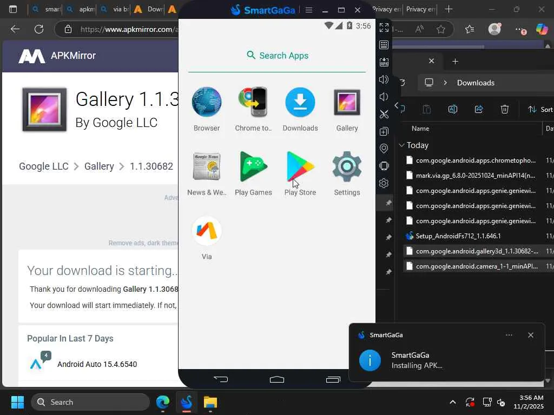
Task: Open SmartGaGa notification options ellipsis
Action: tap(509, 335)
